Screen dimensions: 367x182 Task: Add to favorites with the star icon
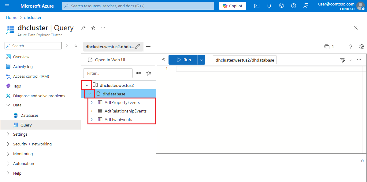93,28
